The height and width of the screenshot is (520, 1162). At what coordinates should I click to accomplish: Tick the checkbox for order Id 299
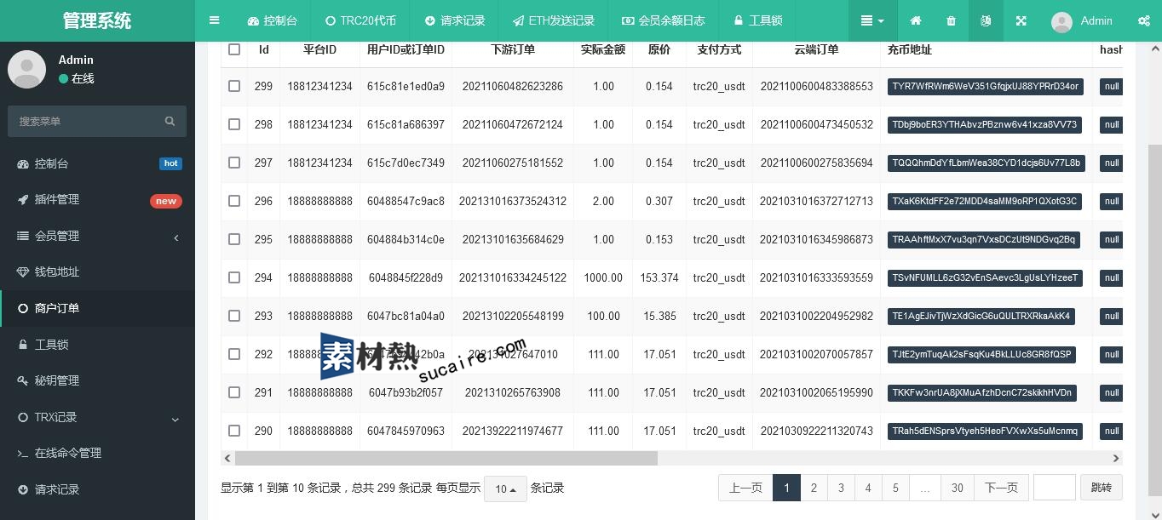pyautogui.click(x=234, y=86)
